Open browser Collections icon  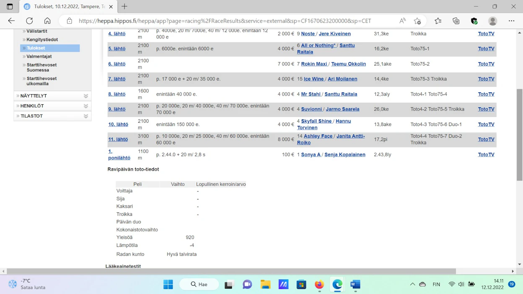click(x=456, y=21)
